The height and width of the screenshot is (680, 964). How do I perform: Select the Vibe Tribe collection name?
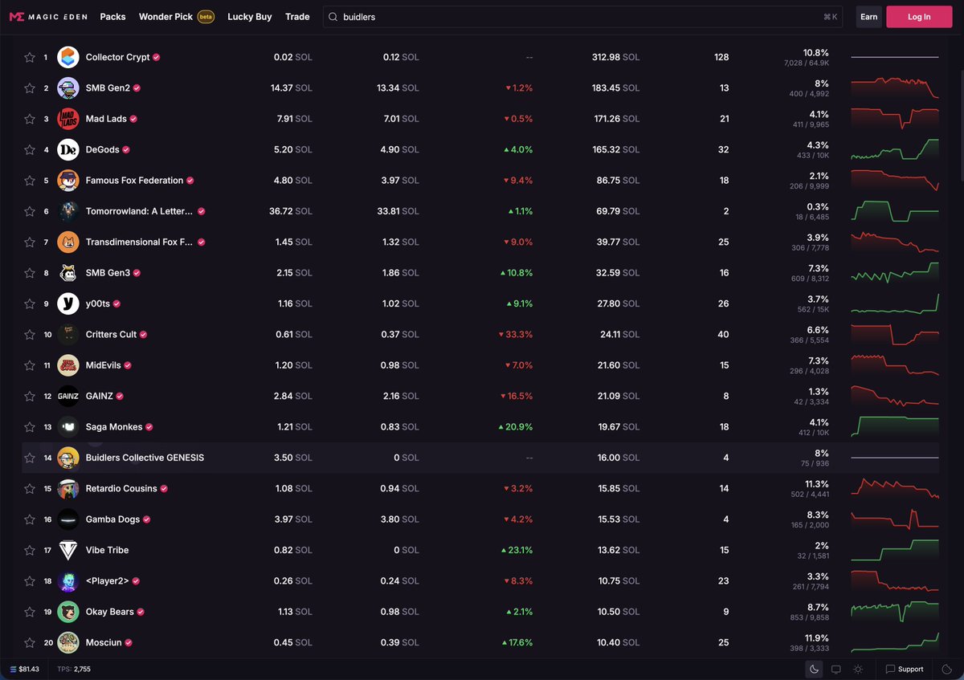tap(107, 550)
